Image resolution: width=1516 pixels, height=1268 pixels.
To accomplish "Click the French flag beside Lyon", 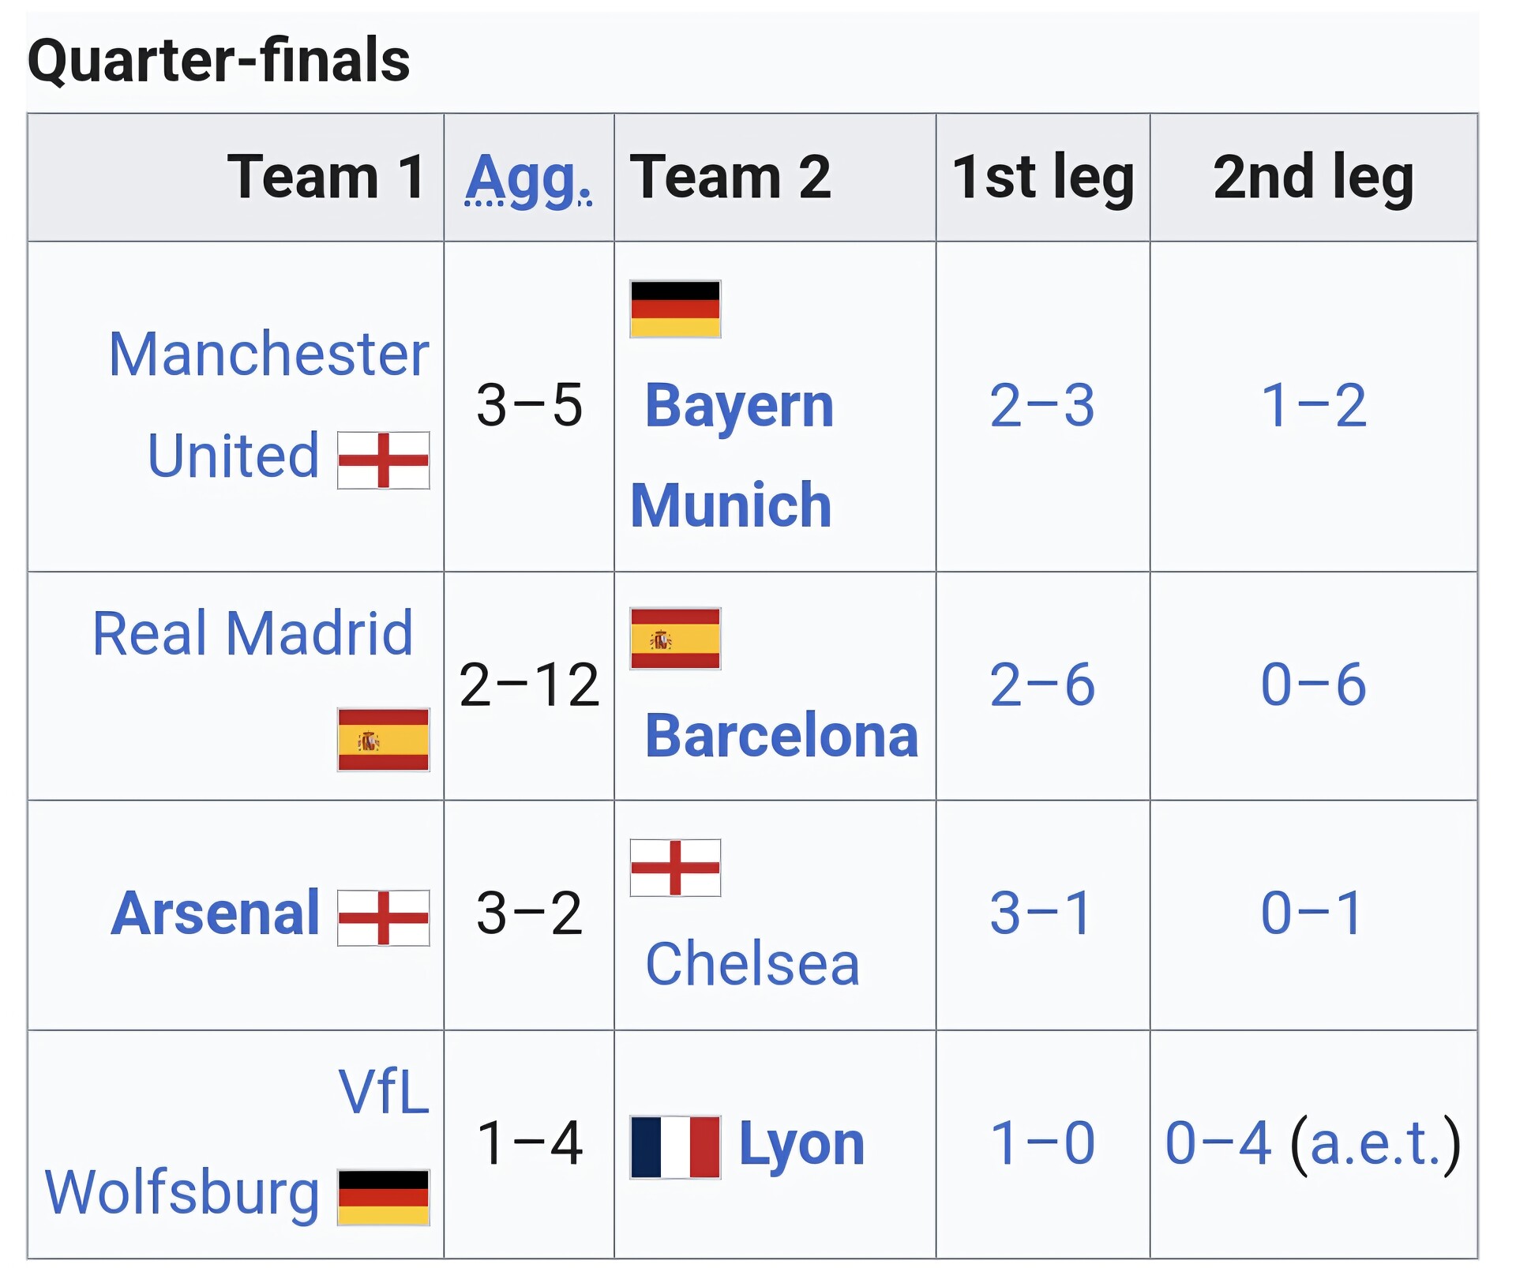I will [675, 1147].
